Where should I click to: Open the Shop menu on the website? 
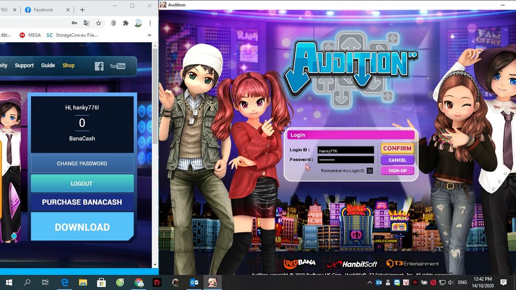pyautogui.click(x=69, y=65)
